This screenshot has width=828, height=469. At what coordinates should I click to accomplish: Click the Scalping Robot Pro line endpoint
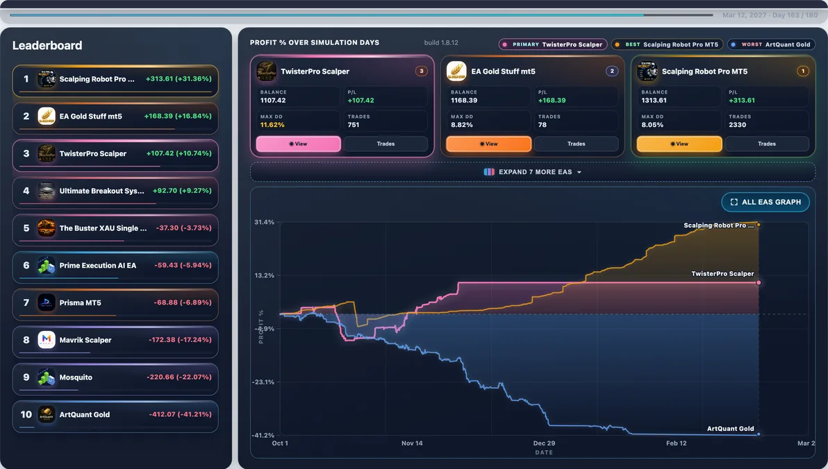(x=759, y=225)
